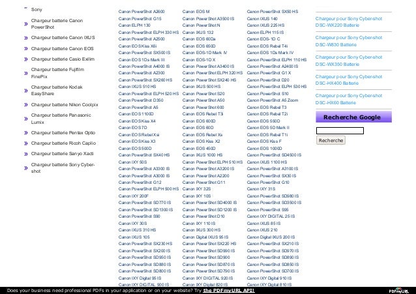Select Canon IXY 200F model
Image resolution: width=416 pixels, height=294 pixels.
tap(134, 196)
